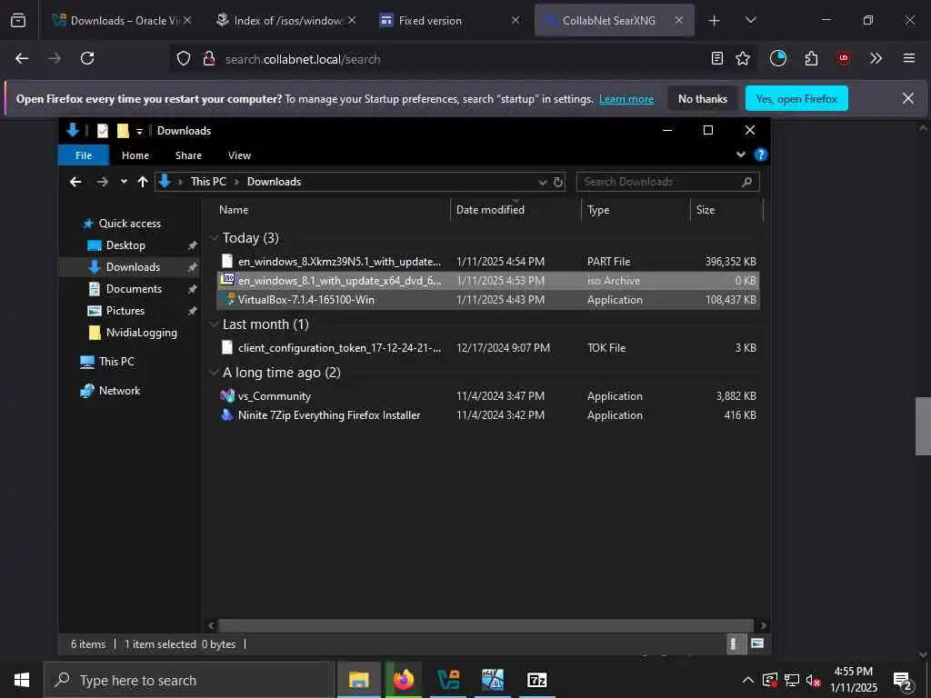Open Customize Quick Access Toolbar dropdown

[x=139, y=131]
